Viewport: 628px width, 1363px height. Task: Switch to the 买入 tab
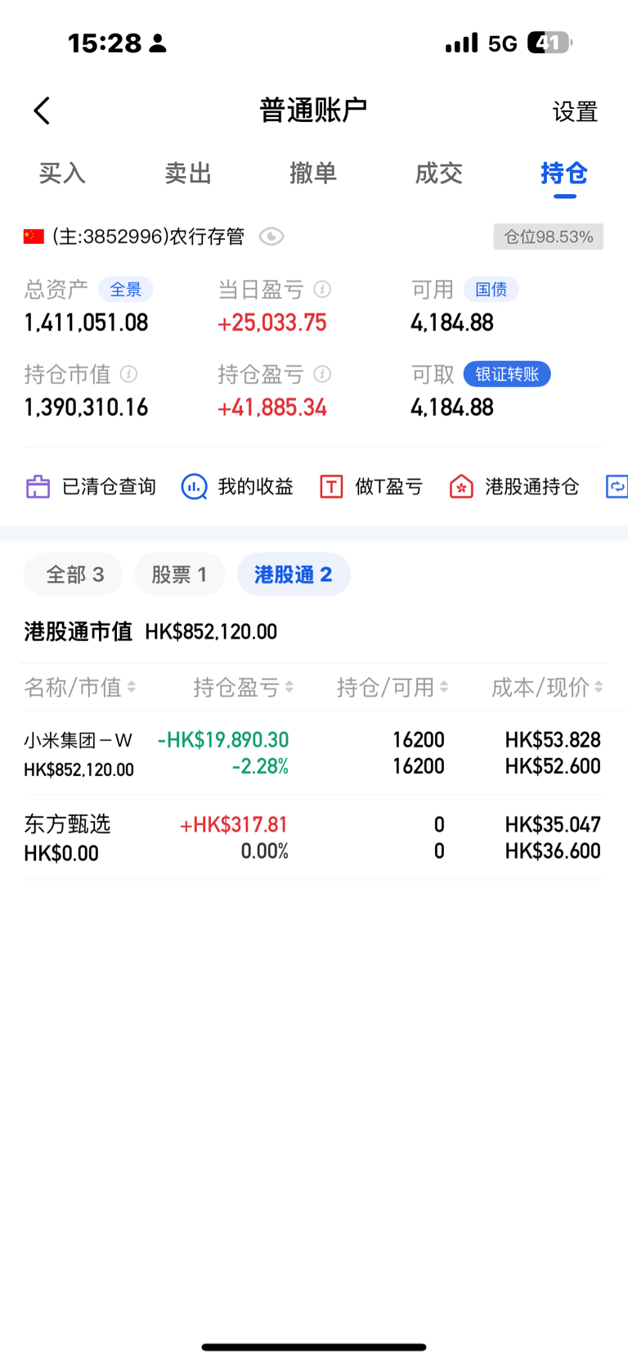tap(62, 173)
